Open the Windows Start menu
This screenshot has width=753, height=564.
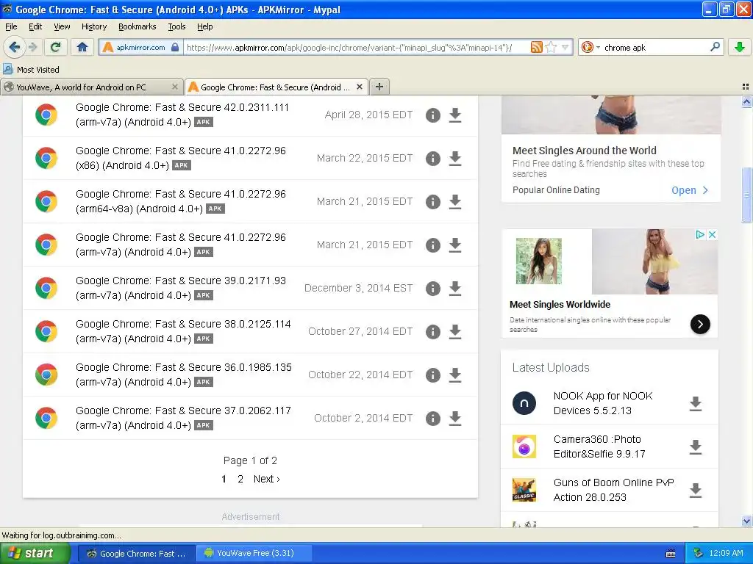(35, 554)
